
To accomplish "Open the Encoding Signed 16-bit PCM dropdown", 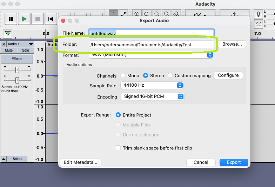I will pyautogui.click(x=152, y=96).
